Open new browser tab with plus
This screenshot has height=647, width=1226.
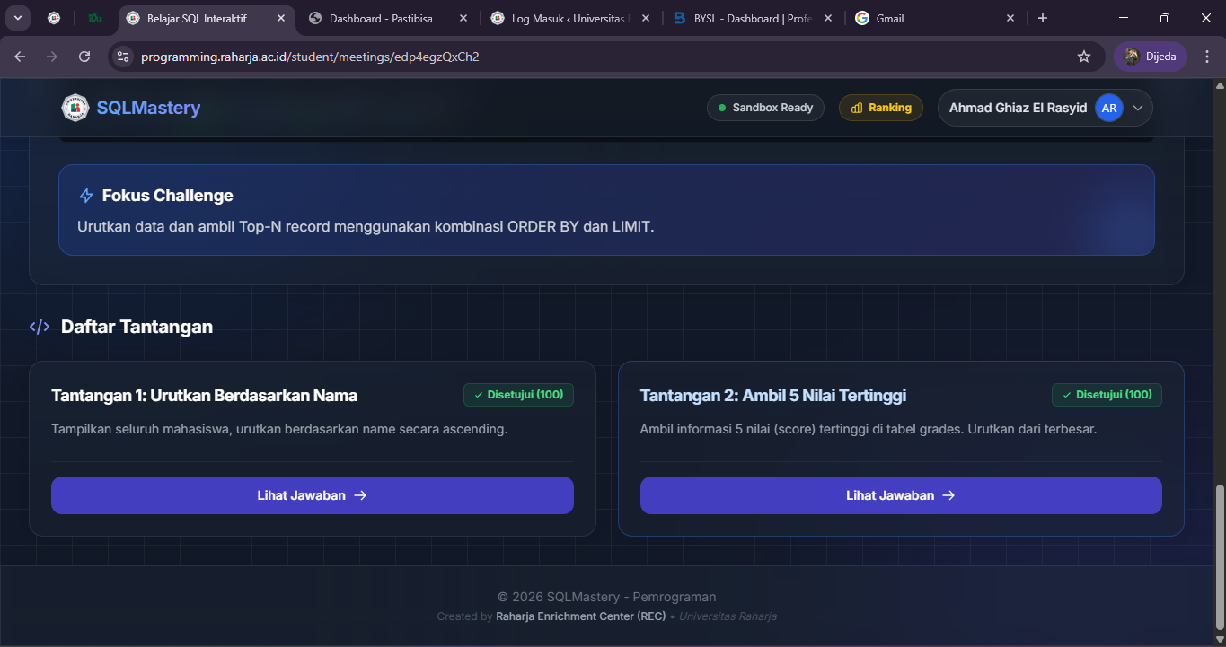point(1043,18)
